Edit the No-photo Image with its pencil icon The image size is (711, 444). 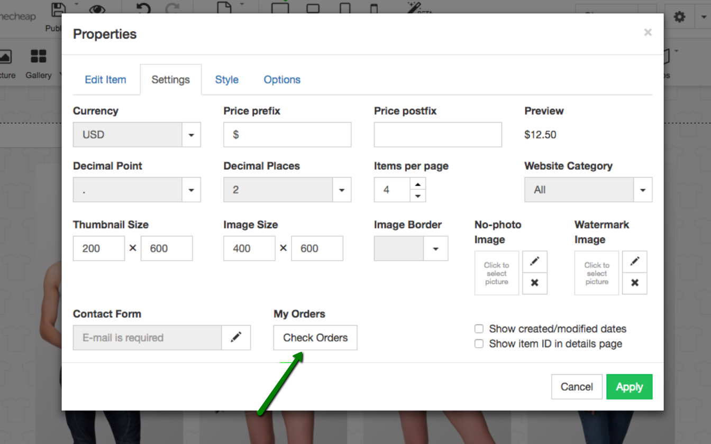coord(535,261)
